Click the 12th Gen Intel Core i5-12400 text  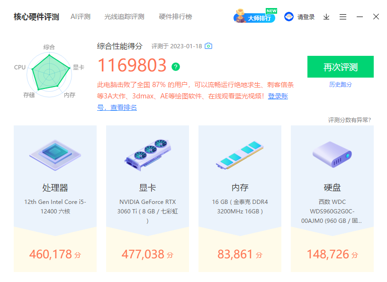55,207
